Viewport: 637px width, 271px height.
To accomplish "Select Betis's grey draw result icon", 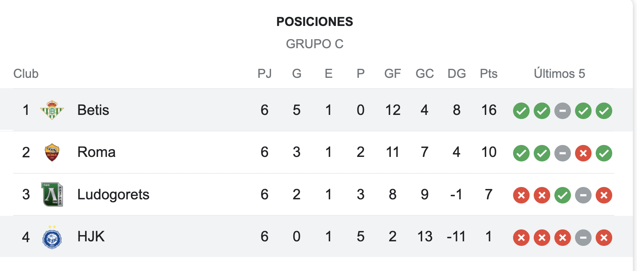I will coord(563,110).
